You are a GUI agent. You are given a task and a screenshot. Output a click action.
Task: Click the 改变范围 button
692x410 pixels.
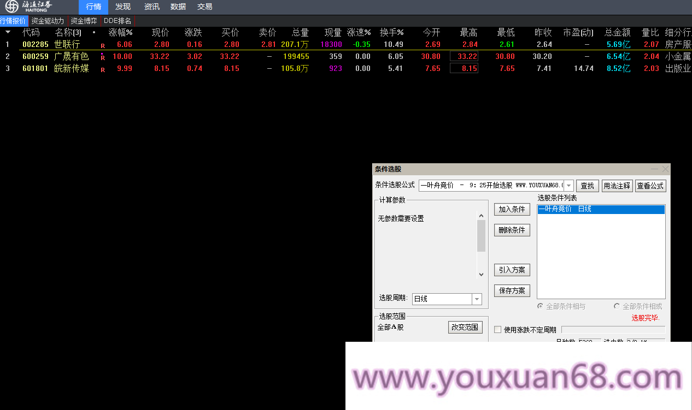click(465, 327)
